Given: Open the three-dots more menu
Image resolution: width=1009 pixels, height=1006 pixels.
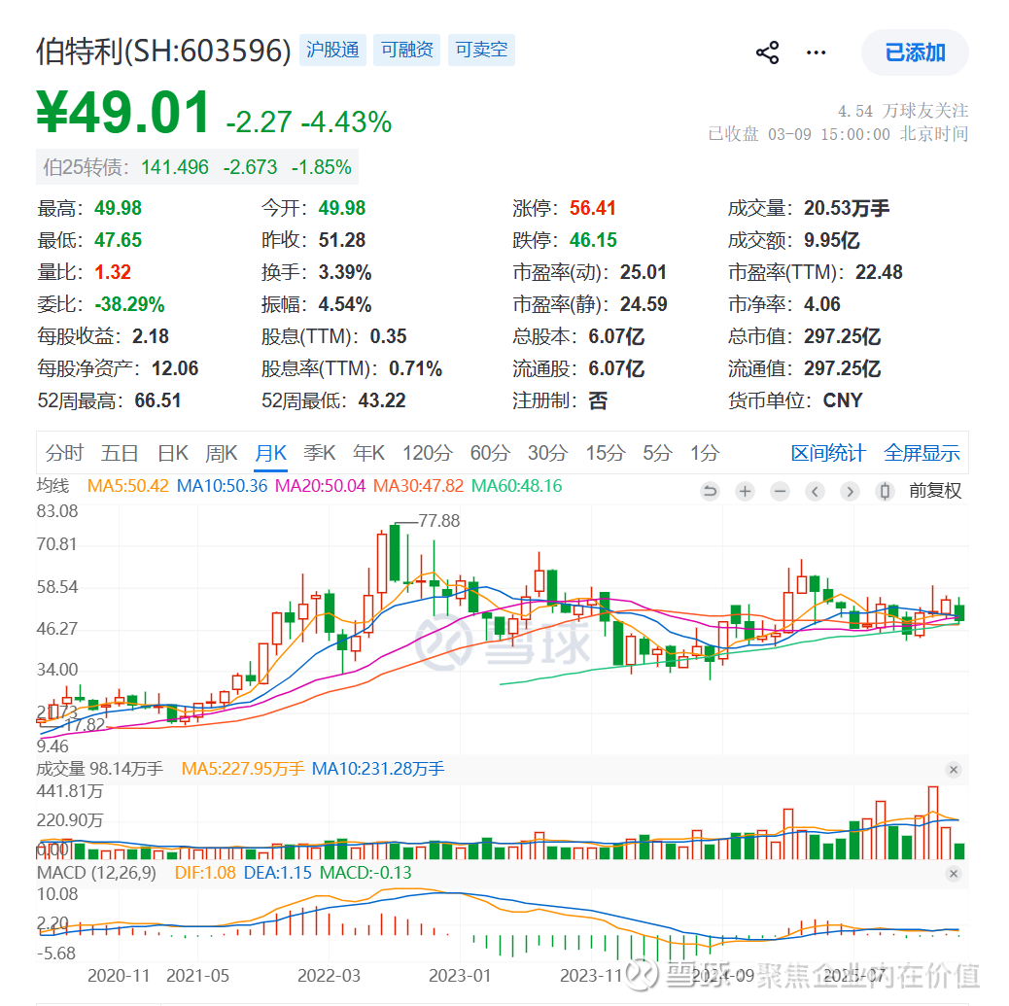Looking at the screenshot, I should point(816,52).
